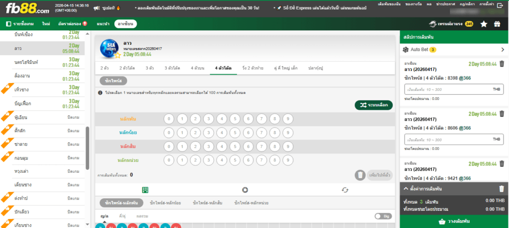
Task: Select ลาว in the lottery list
Action: point(42,48)
